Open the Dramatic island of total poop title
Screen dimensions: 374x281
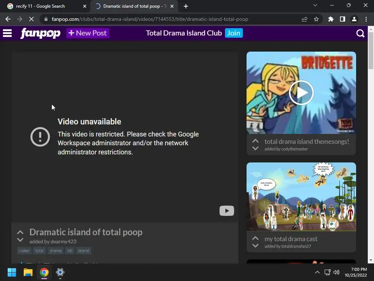pyautogui.click(x=86, y=232)
